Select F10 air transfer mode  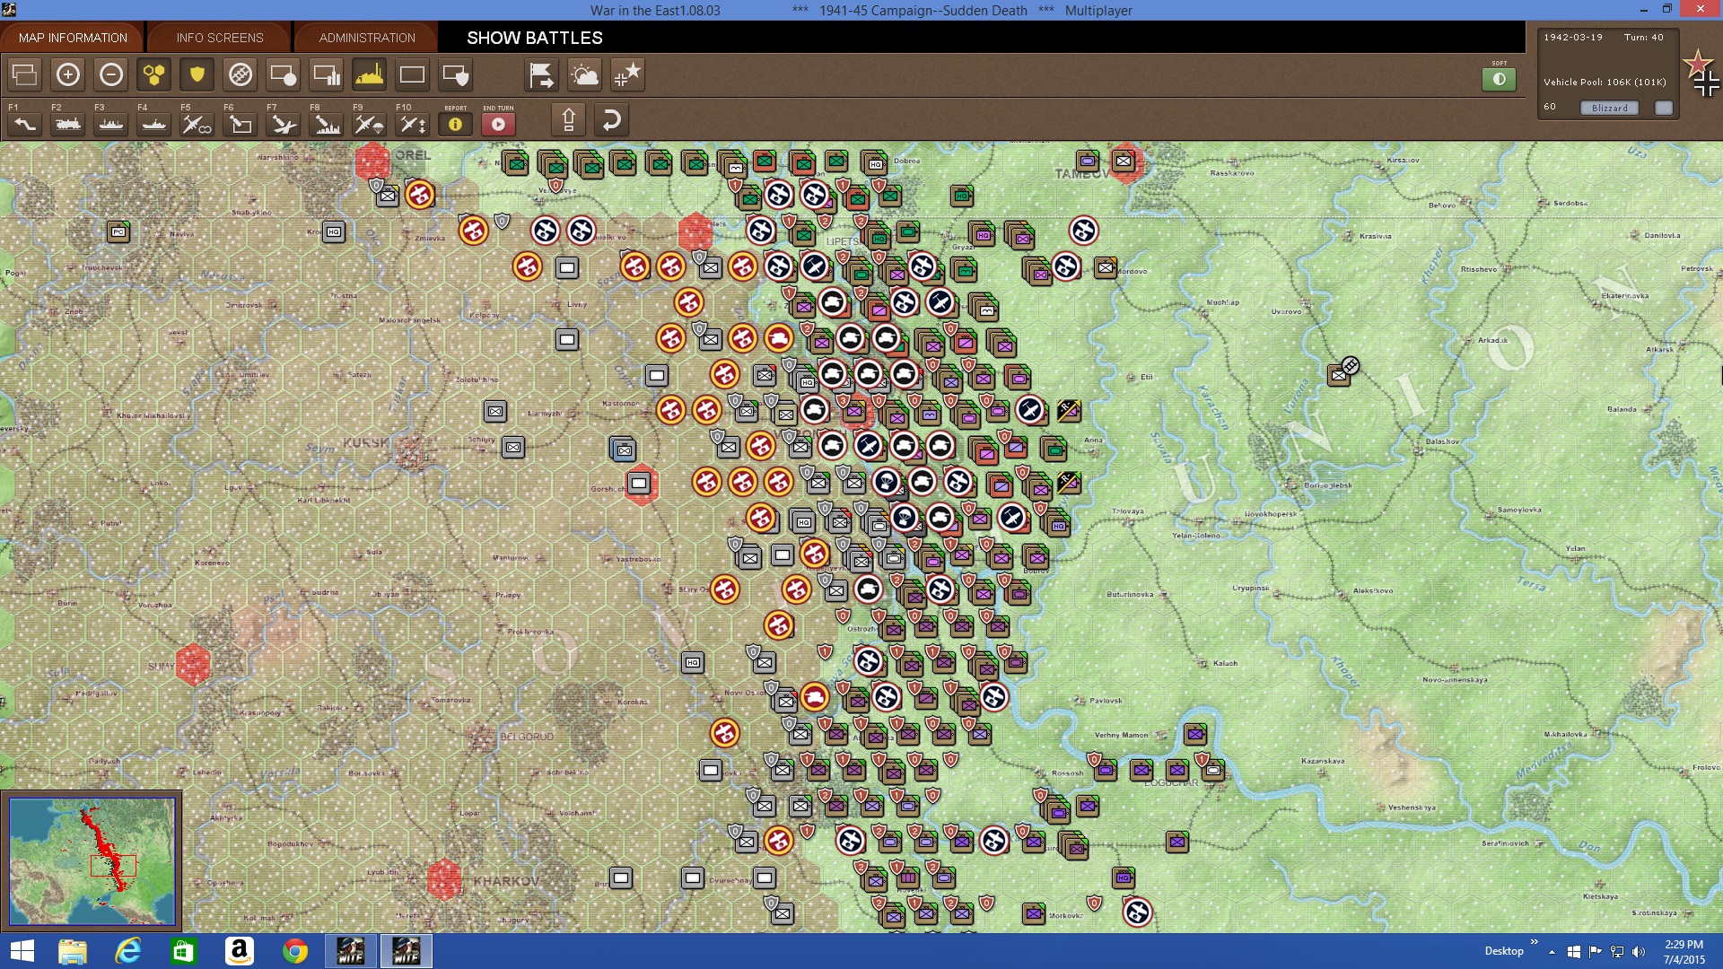tap(413, 124)
